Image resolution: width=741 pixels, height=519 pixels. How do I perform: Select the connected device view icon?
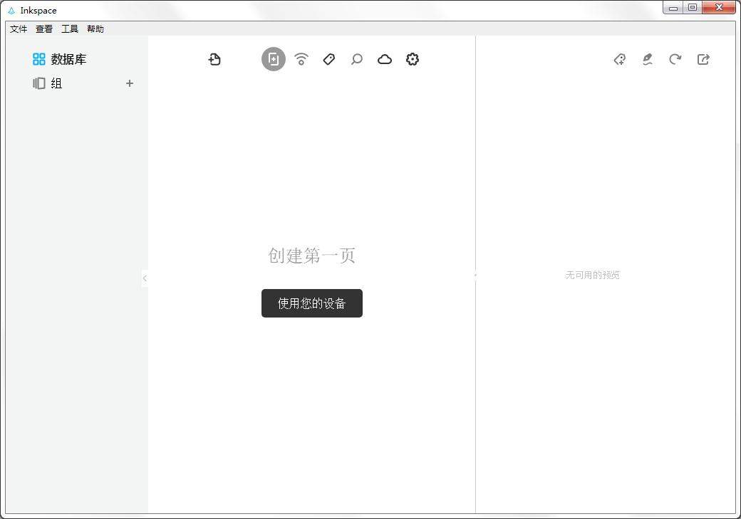tap(273, 59)
